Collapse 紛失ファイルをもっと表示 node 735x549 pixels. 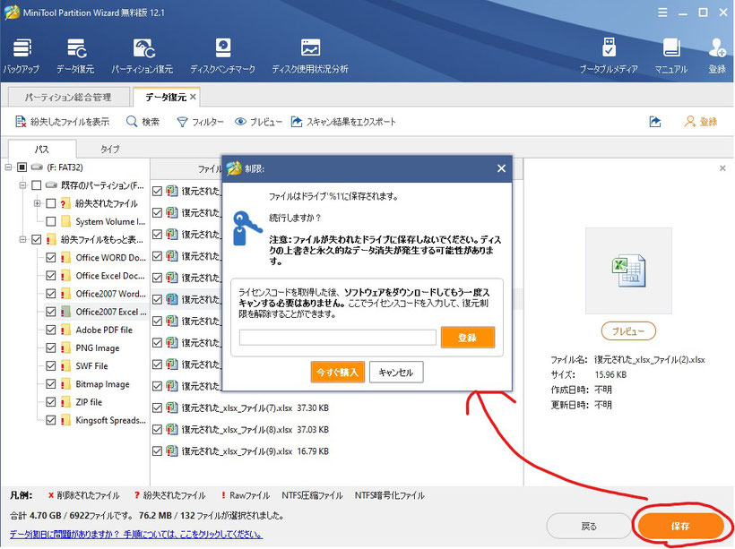(x=22, y=239)
